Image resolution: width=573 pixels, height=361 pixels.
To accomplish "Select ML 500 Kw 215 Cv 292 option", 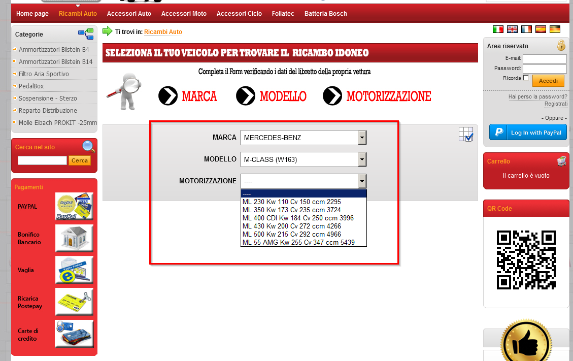I will (304, 234).
